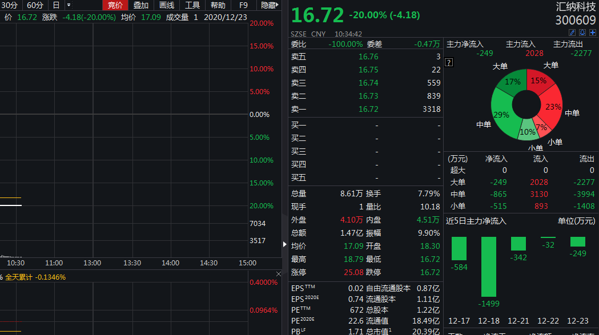Click stock code 300609
The height and width of the screenshot is (335, 599).
click(x=576, y=20)
